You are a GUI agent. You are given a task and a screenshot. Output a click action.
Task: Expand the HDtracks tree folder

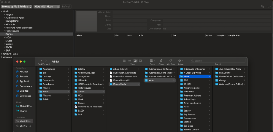(x=4, y=24)
